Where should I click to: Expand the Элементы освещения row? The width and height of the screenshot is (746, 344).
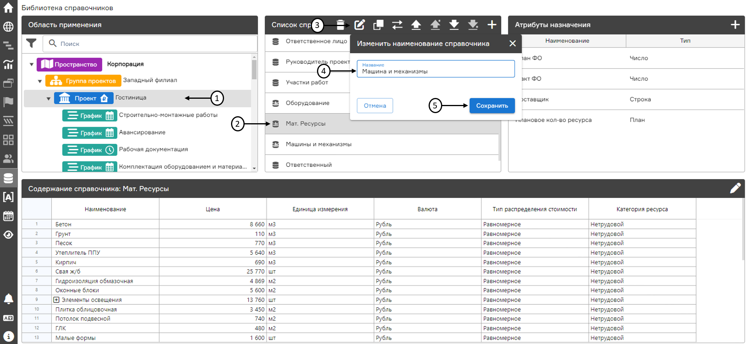coord(56,300)
